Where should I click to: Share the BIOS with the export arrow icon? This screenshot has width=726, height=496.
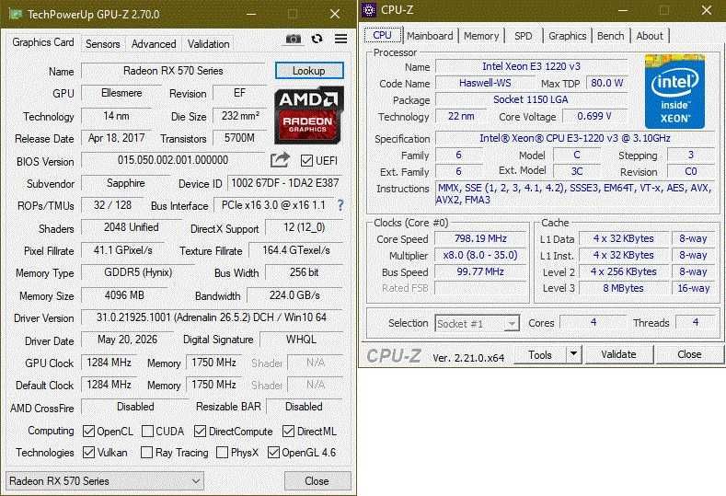pos(280,160)
